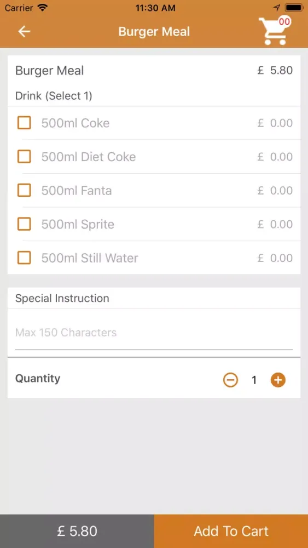This screenshot has height=548, width=308.
Task: Check the 500ml Sprite checkbox
Action: pos(24,224)
